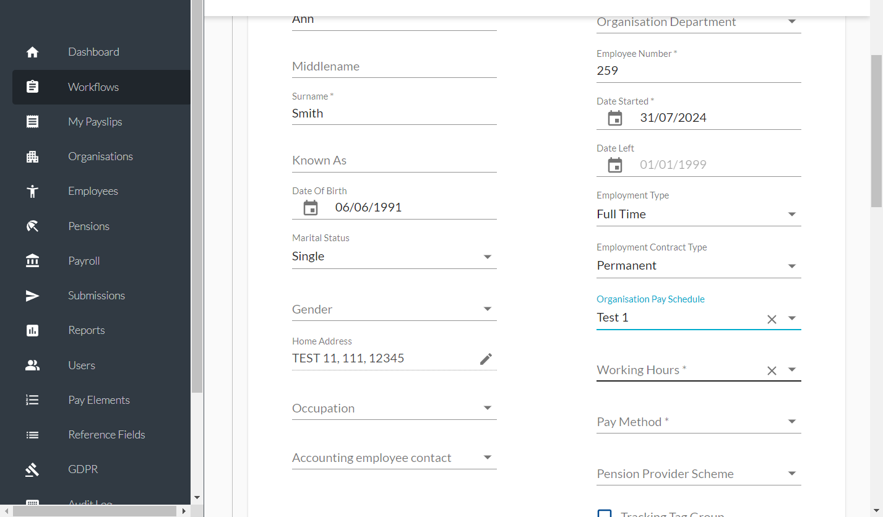Edit Home Address with pencil icon
883x517 pixels.
[x=486, y=359]
